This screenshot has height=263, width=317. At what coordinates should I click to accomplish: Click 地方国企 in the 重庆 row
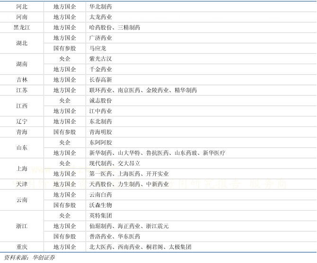(x=65, y=247)
